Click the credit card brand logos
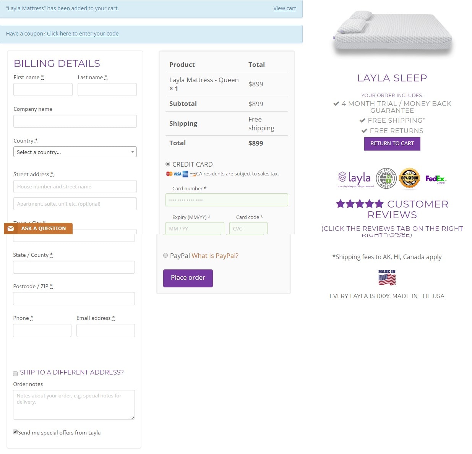Viewport: 472px width, 454px height. [181, 174]
